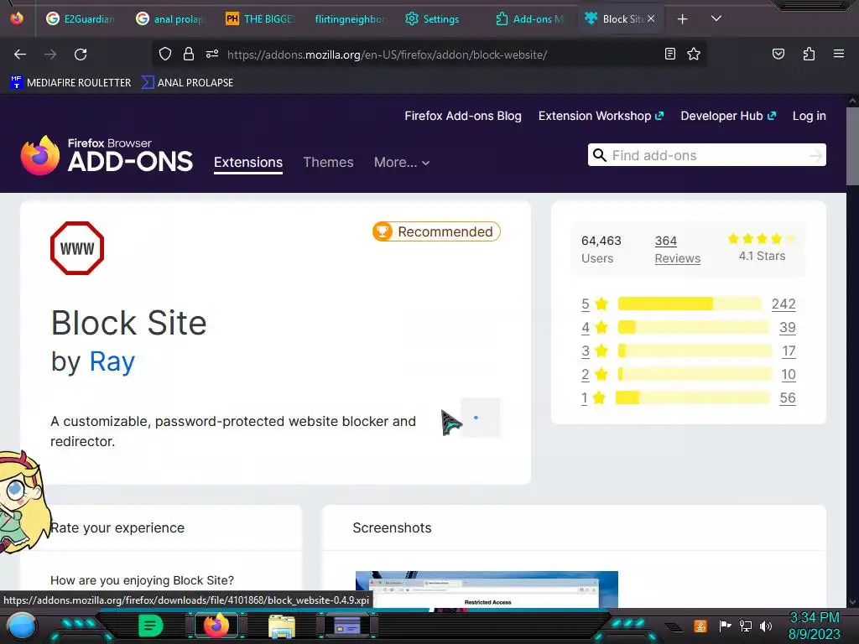859x644 pixels.
Task: Click the site security padlock icon
Action: (x=189, y=54)
